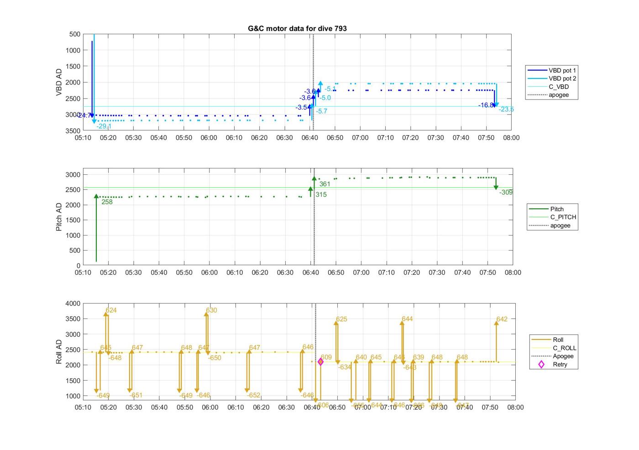Click the '-5.0' VBD value label
Viewport: 639px width, 450px height.
coord(325,98)
